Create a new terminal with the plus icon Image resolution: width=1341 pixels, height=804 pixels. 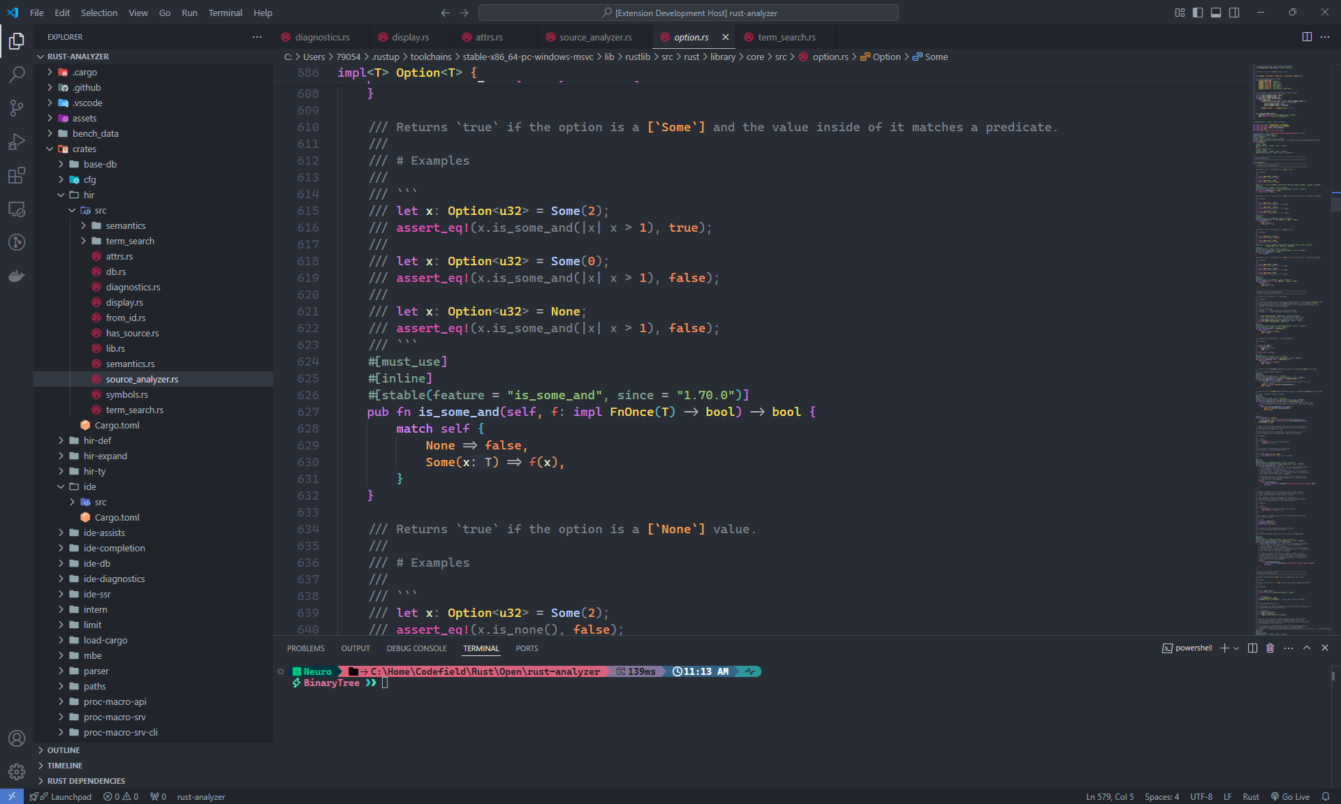(1224, 648)
